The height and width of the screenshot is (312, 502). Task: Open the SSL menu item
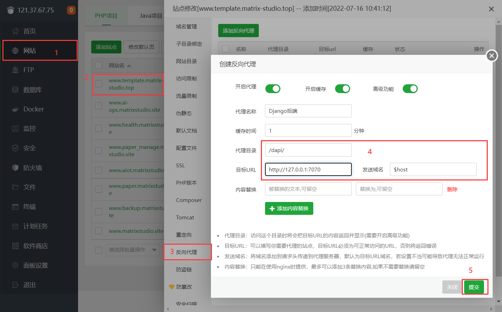[x=180, y=166]
